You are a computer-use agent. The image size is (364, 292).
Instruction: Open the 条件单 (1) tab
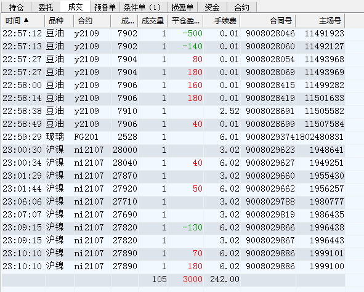coord(142,7)
